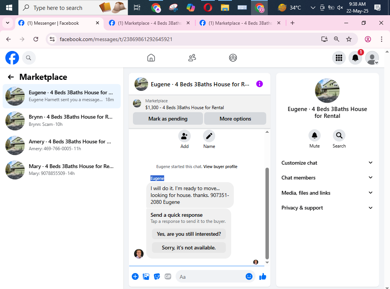Click the chat scrollbar down arrow

coord(267,262)
